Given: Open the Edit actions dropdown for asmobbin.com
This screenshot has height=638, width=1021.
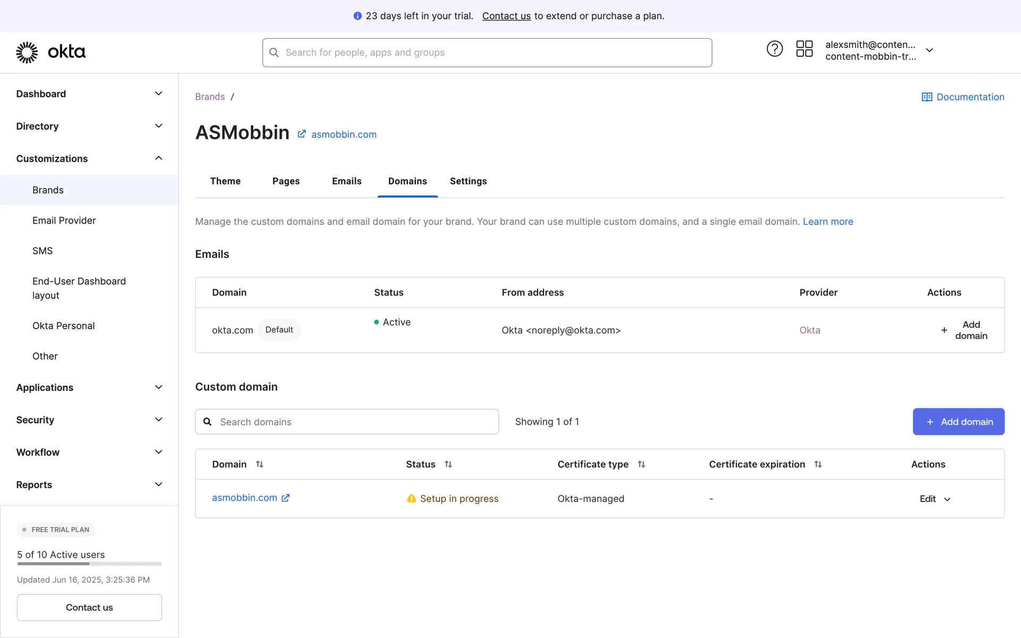Looking at the screenshot, I should coord(935,499).
